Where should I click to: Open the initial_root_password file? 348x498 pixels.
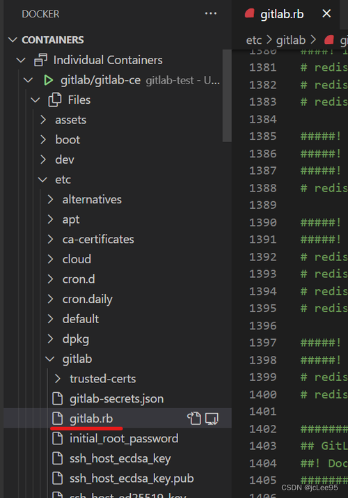pyautogui.click(x=124, y=439)
